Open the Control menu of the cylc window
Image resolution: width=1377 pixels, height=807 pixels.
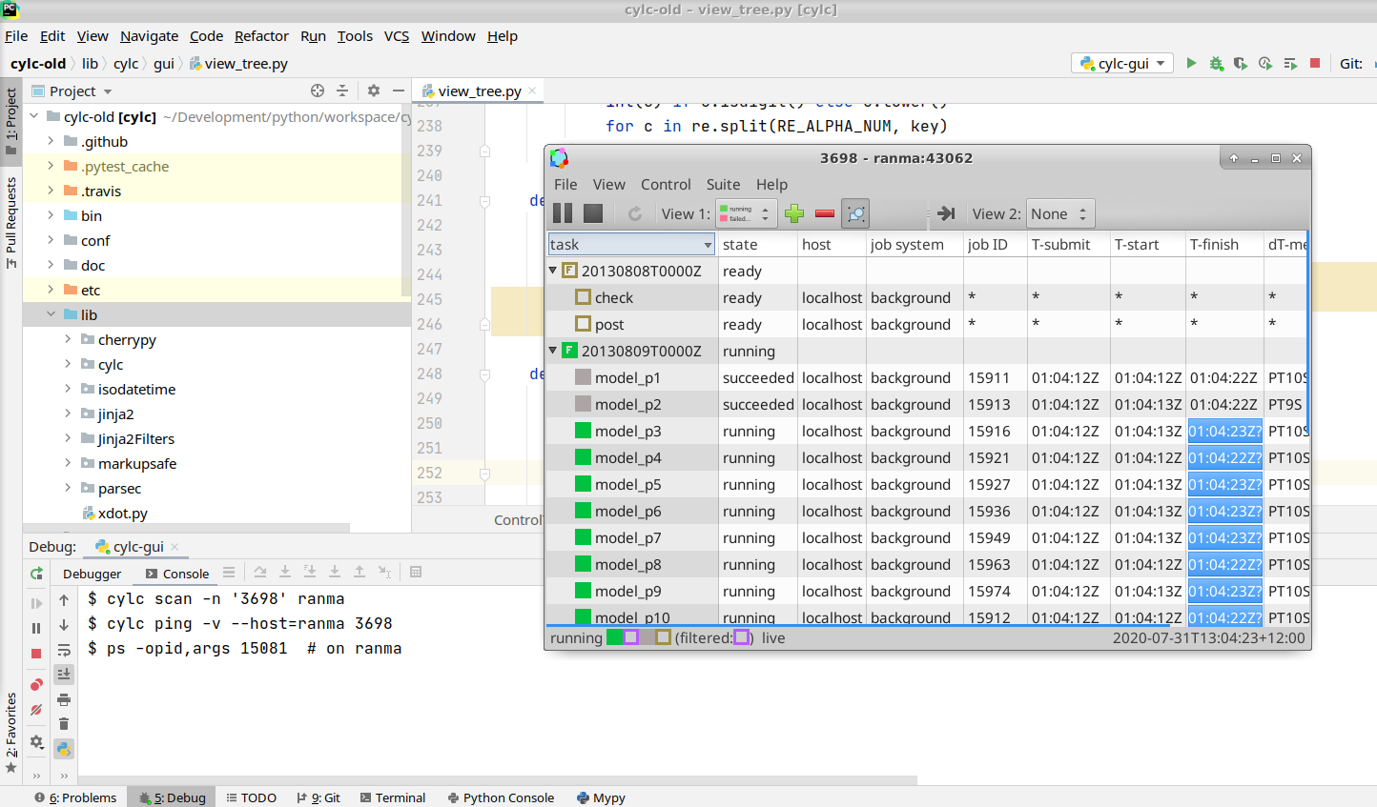click(666, 184)
